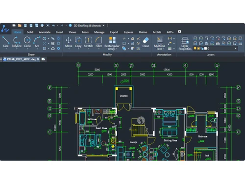Close the ZWCAD_2022_ARC2.dwg document tab
Screen dimensions: 245x184
coord(38,59)
